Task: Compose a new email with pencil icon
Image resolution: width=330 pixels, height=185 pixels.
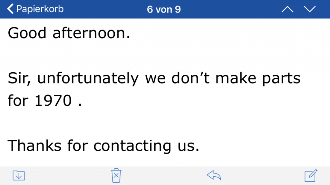Action: pos(311,175)
